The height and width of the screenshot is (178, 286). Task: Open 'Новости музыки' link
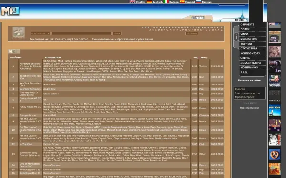point(249,108)
